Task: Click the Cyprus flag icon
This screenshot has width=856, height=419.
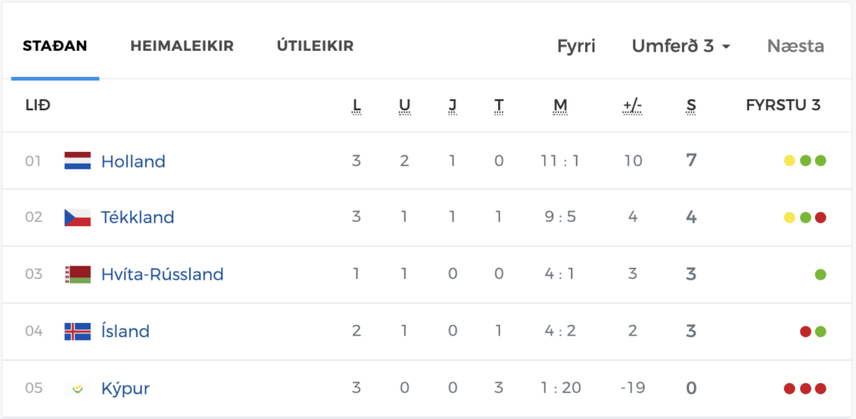Action: pyautogui.click(x=78, y=388)
